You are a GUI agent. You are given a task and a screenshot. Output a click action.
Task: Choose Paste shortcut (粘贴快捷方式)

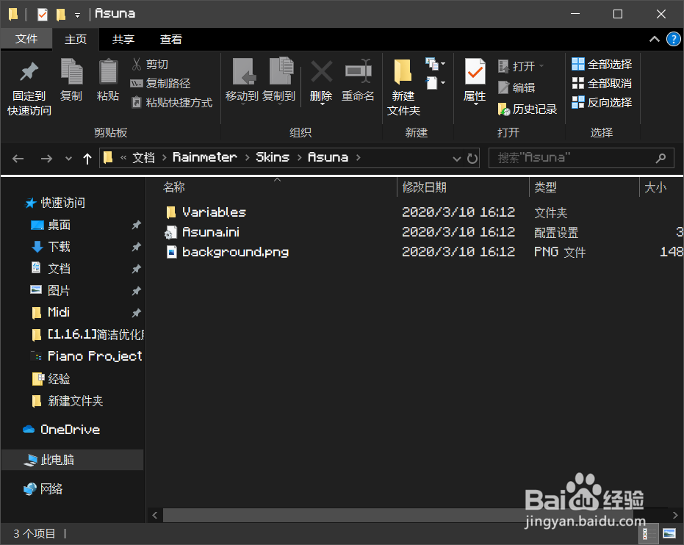point(172,102)
